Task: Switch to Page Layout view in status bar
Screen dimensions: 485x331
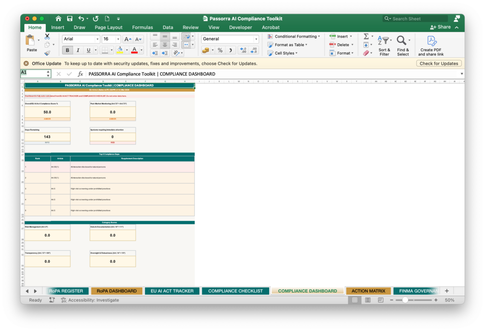Action: 368,300
